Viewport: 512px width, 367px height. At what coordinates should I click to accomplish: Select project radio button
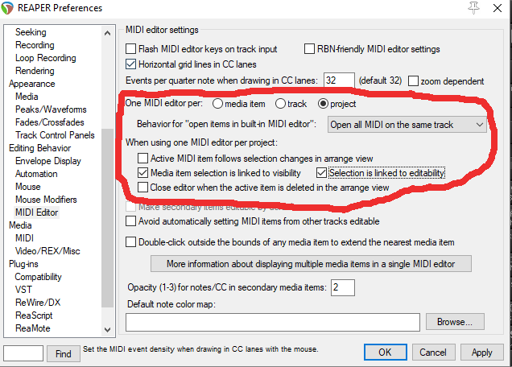pyautogui.click(x=323, y=104)
